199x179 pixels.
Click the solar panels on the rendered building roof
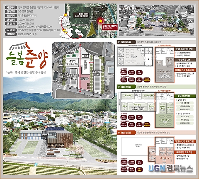[x=55, y=129]
